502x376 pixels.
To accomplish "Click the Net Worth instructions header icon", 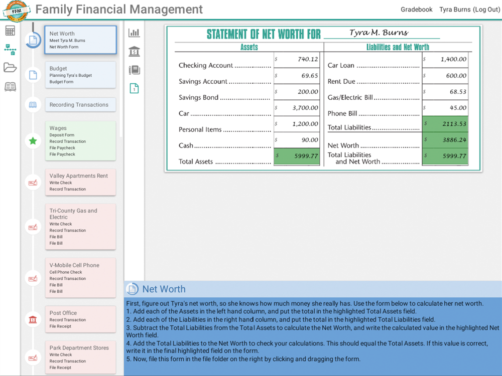I will (x=132, y=289).
